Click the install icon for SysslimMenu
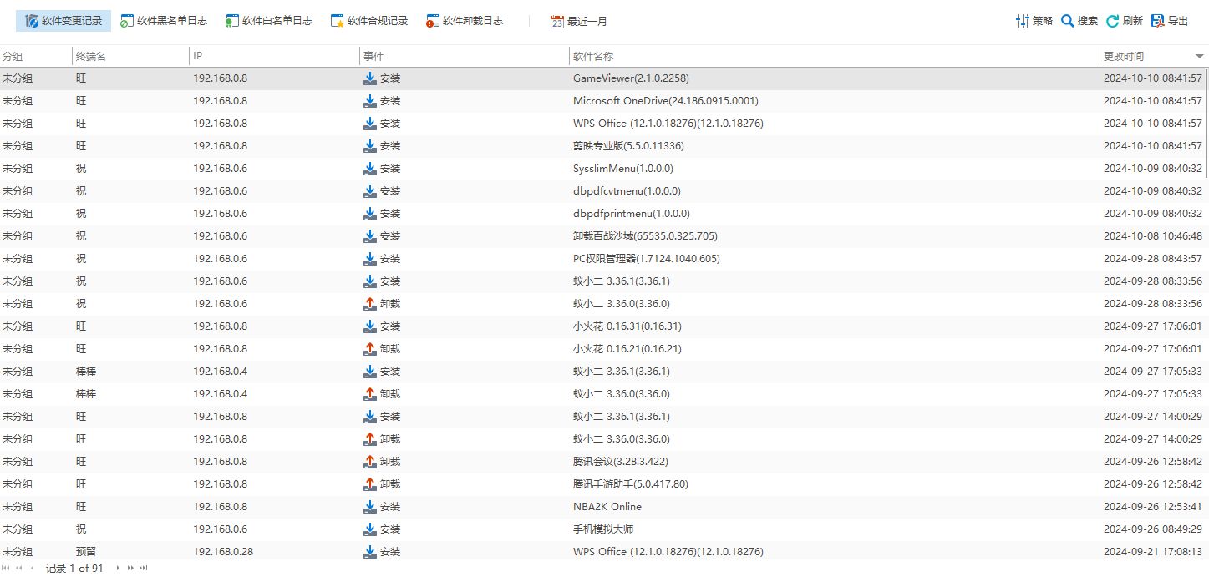Viewport: 1209px width, 577px height. coord(370,169)
